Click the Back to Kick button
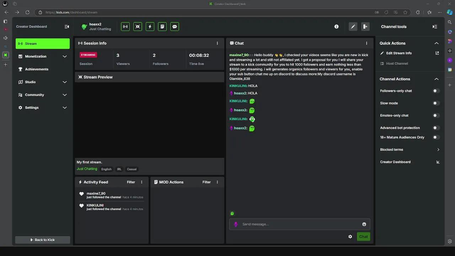 tap(43, 240)
